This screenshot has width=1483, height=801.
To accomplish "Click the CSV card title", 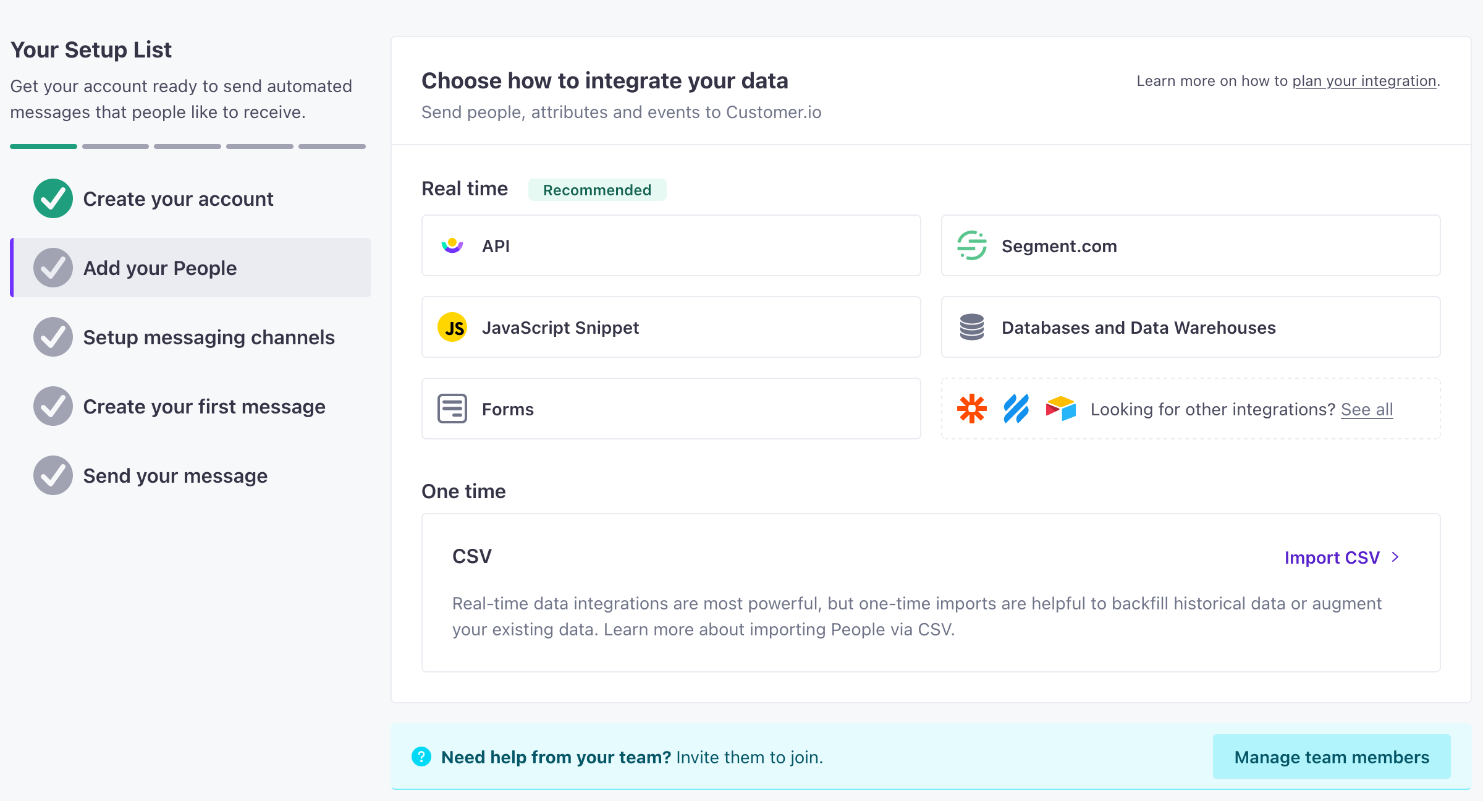I will coord(472,556).
